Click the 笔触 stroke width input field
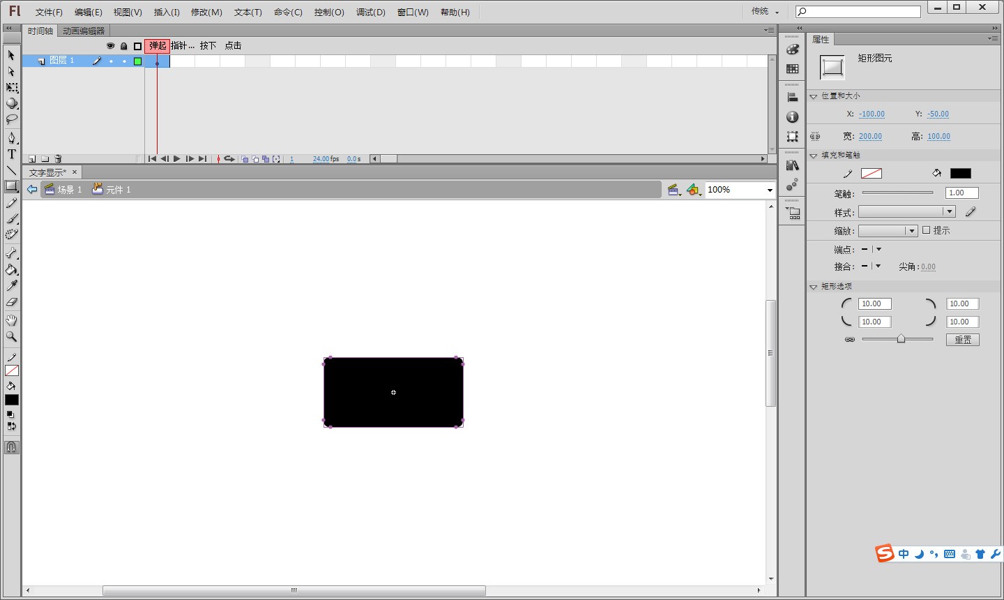The width and height of the screenshot is (1004, 600). point(961,193)
